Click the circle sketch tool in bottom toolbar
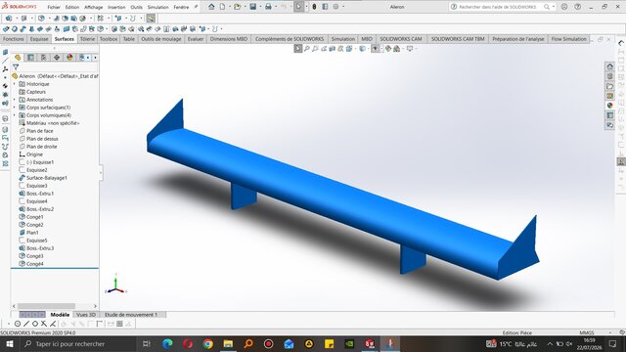Viewport: 626px width, 352px height. click(x=18, y=324)
